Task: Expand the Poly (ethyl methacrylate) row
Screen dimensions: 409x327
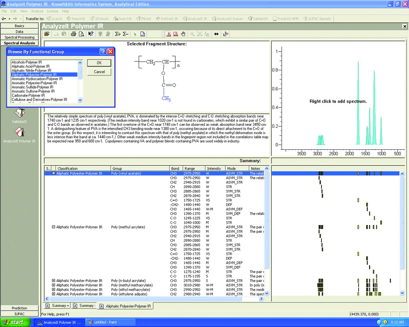Action: (x=54, y=290)
